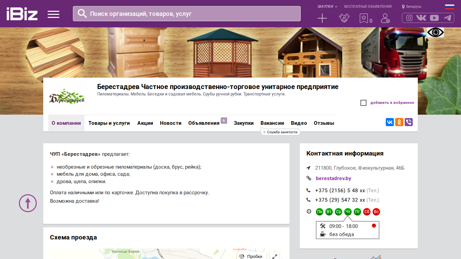
Task: Open the Беларусь location selector
Action: tap(412, 6)
